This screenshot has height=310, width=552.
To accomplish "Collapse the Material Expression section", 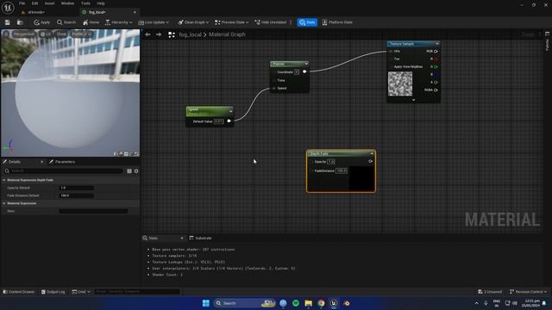I will coord(3,203).
